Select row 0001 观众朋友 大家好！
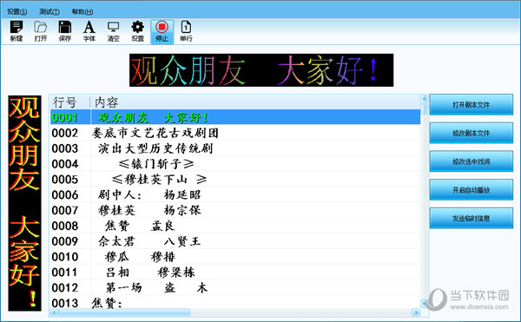This screenshot has height=322, width=521. 235,117
